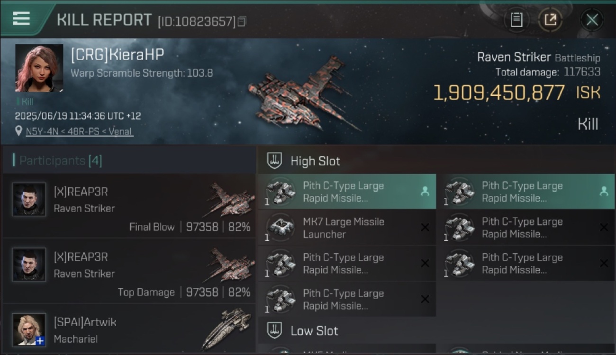Click the person marker on the left-column highlighted Pith C-Type launcher
The image size is (616, 355).
click(x=425, y=191)
